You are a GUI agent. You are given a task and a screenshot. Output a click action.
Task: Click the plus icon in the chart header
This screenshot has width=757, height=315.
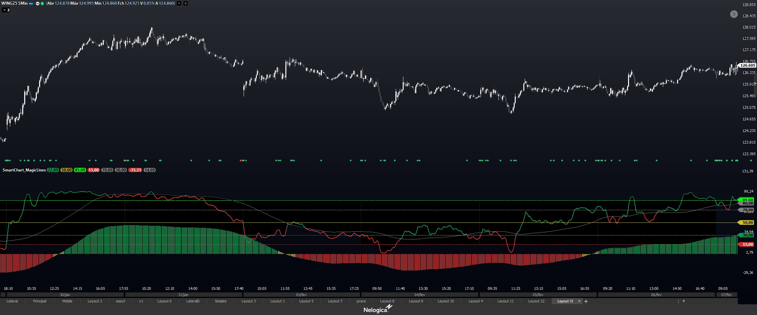[186, 3]
